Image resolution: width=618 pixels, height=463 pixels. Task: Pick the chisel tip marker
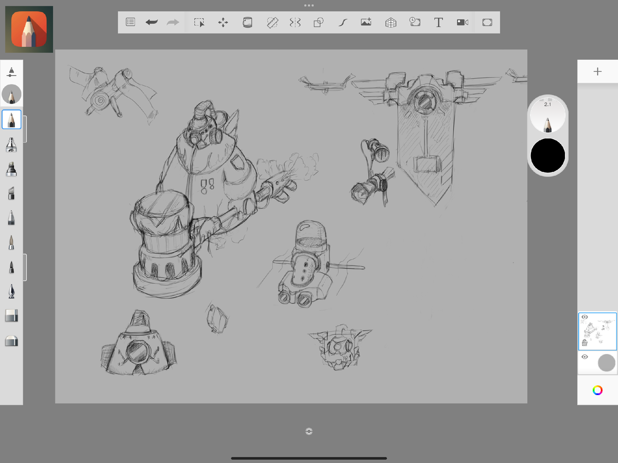pyautogui.click(x=11, y=193)
